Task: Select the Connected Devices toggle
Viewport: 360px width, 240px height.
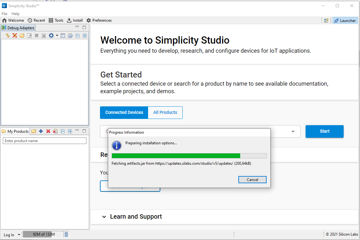Action: tap(124, 112)
